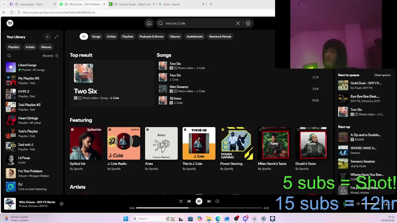Clear the search text with X icon
397x223 pixels.
pyautogui.click(x=238, y=23)
